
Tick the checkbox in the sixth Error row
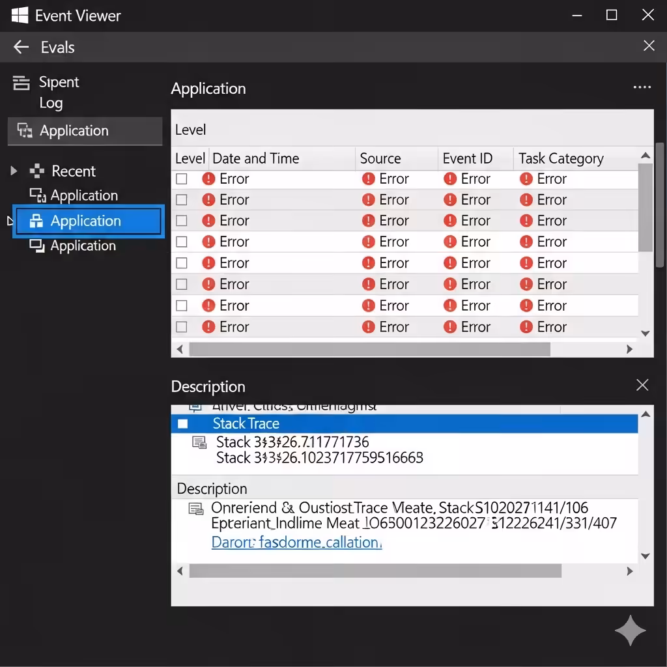[182, 284]
